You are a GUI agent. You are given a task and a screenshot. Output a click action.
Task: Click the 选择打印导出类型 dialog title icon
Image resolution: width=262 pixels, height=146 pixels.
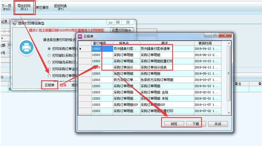[x=15, y=24]
